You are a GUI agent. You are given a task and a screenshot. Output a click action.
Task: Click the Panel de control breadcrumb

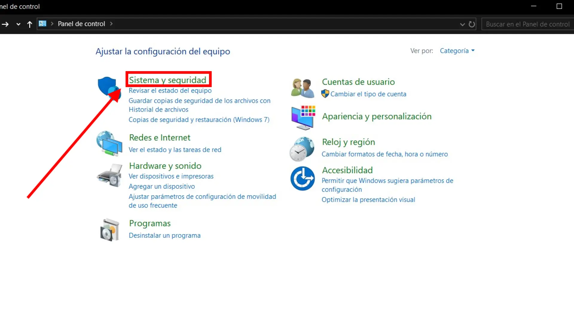(x=81, y=24)
